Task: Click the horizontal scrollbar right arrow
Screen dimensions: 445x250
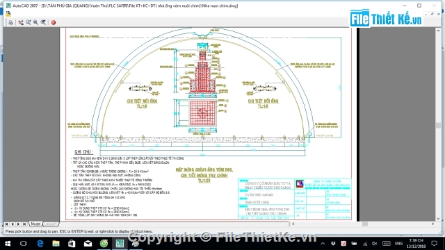Action: coord(432,224)
